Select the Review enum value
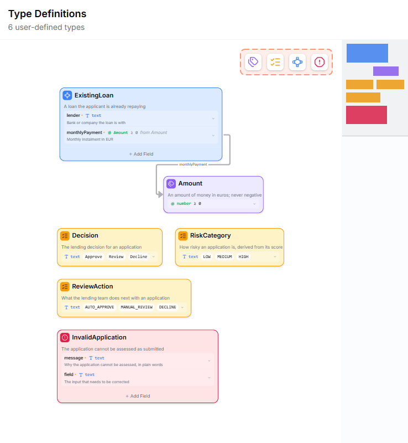The image size is (408, 443). pos(116,256)
